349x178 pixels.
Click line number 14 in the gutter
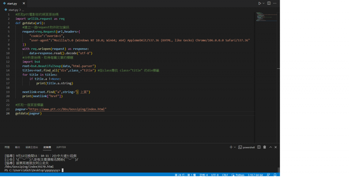(x=8, y=70)
